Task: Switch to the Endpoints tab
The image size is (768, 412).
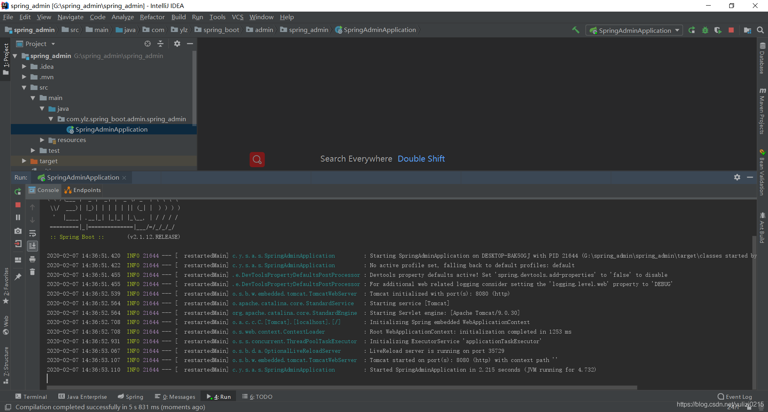Action: pos(83,190)
